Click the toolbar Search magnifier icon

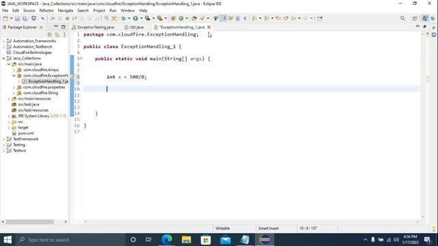402,18
